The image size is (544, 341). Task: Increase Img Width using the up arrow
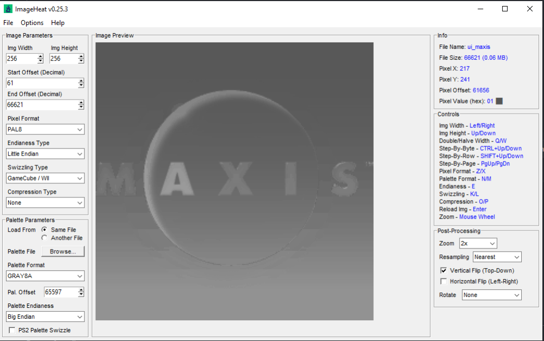[x=40, y=57]
